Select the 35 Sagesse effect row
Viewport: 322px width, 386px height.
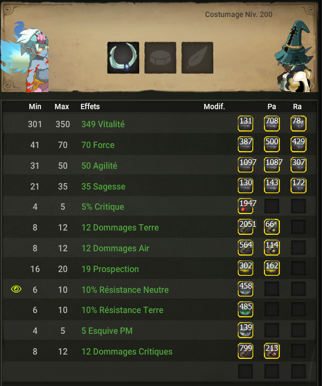point(160,186)
